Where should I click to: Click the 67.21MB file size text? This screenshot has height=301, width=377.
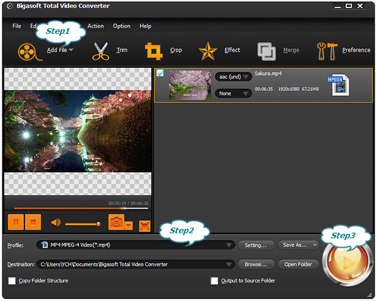tap(310, 89)
